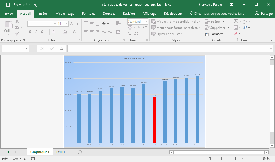Click the macro recording icon in status bar
This screenshot has height=162, width=275.
[33, 159]
